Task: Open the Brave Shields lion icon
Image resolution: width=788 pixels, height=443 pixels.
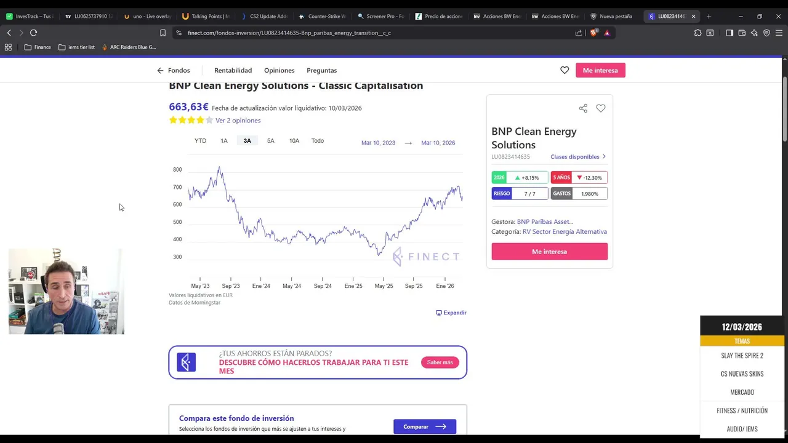Action: coord(593,33)
